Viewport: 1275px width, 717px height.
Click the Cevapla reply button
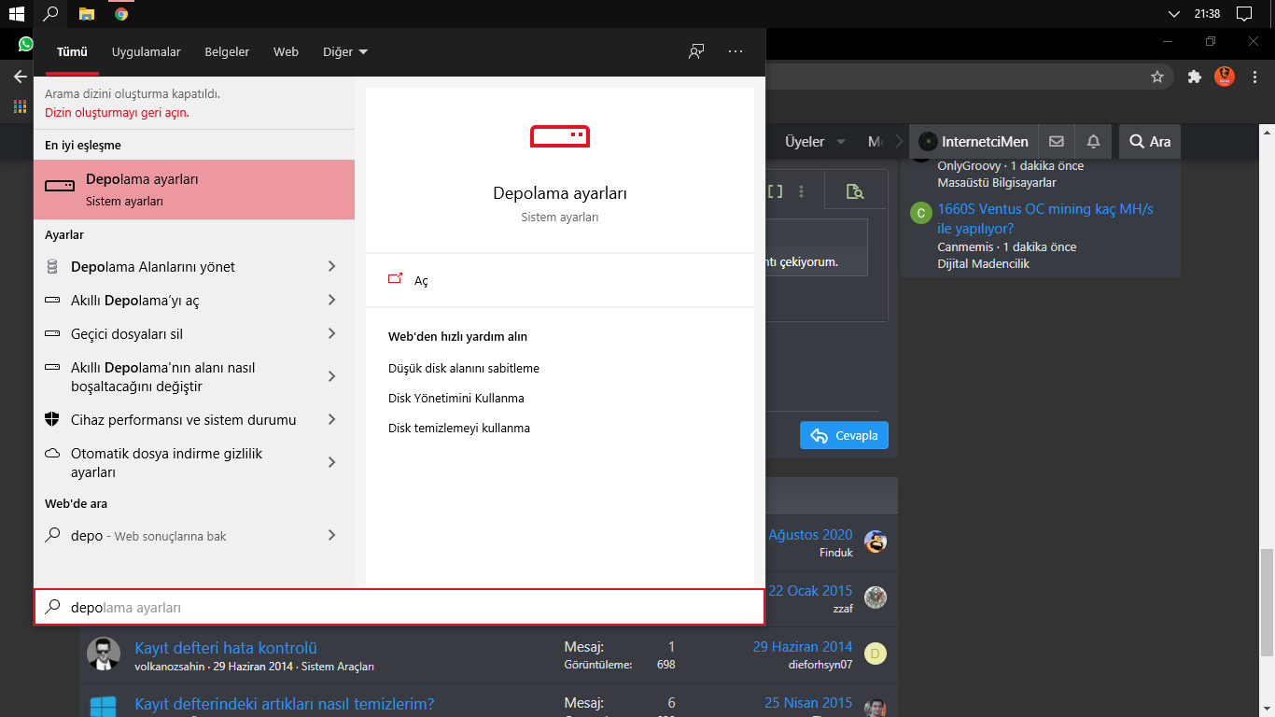844,436
